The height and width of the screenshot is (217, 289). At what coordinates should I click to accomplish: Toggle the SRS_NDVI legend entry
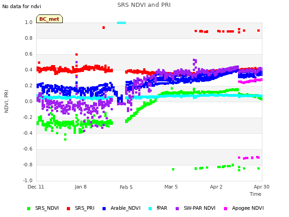point(43,208)
